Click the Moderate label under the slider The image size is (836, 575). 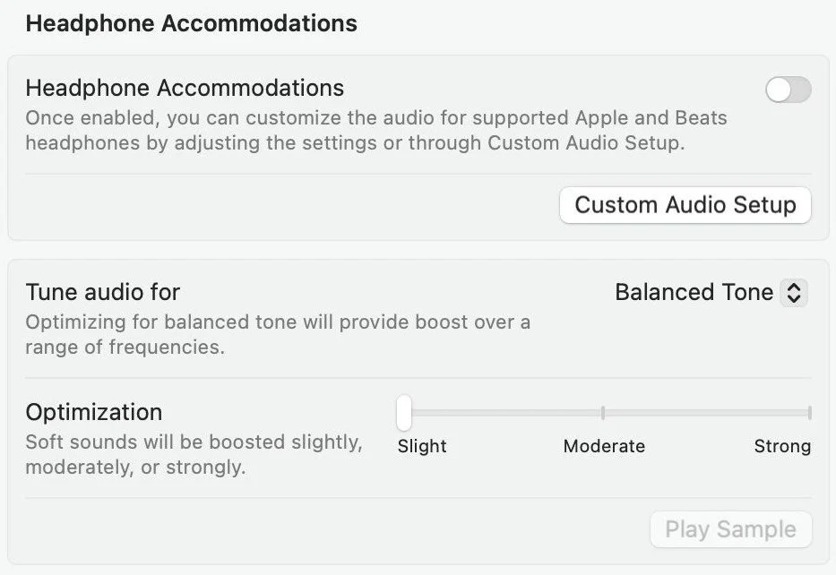click(604, 446)
